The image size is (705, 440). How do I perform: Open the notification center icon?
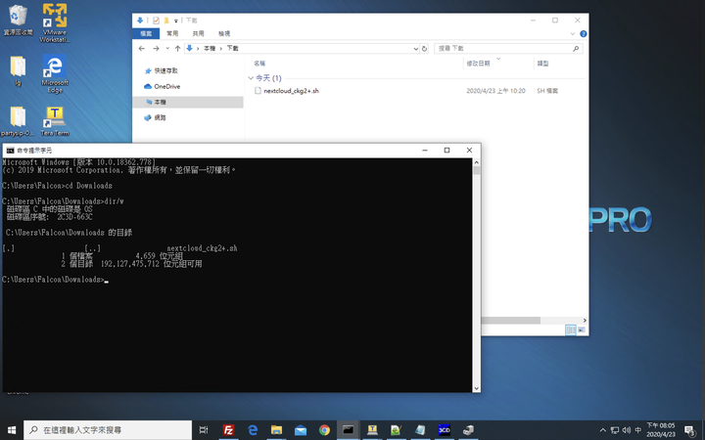[689, 430]
